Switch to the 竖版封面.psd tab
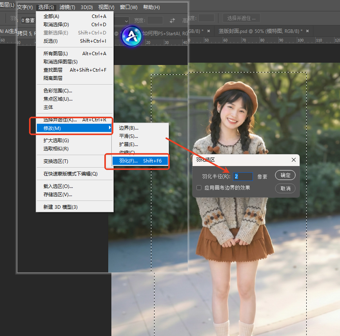This screenshot has height=336, width=340. coord(259,31)
